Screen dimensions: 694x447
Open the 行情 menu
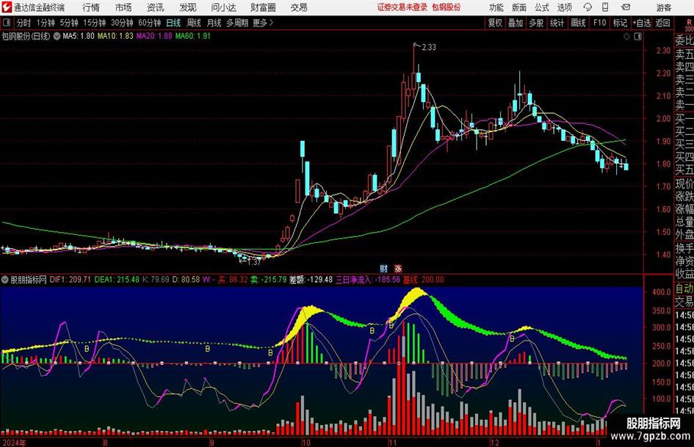click(91, 7)
